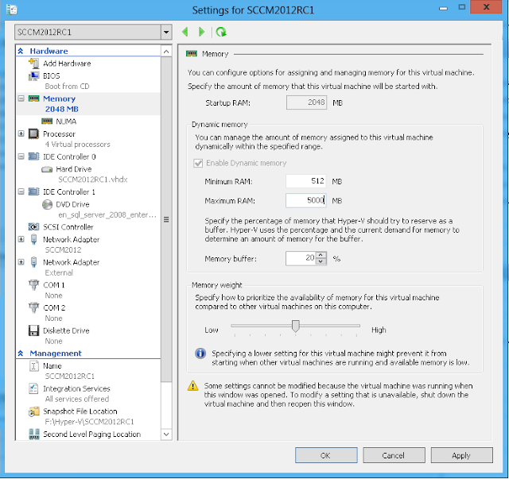The image size is (509, 479).
Task: Click the COM 1 port icon
Action: coord(33,284)
